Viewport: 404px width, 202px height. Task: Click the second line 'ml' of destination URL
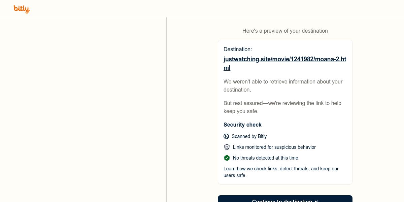click(x=227, y=68)
